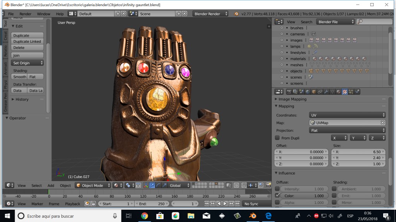
Task: Click the Object menu in the 3D view header
Action: [x=65, y=185]
